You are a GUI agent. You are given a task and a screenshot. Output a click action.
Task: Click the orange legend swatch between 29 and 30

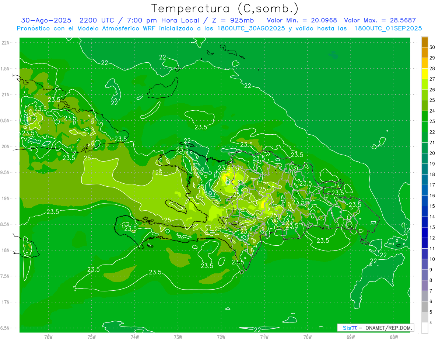click(x=425, y=52)
